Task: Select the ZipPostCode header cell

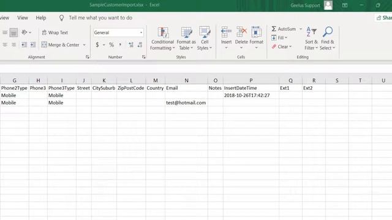Action: pos(131,88)
